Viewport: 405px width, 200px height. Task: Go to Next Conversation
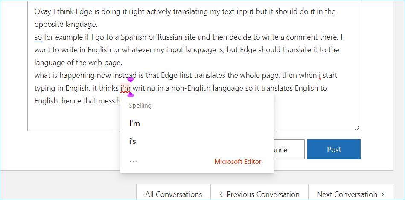point(347,194)
